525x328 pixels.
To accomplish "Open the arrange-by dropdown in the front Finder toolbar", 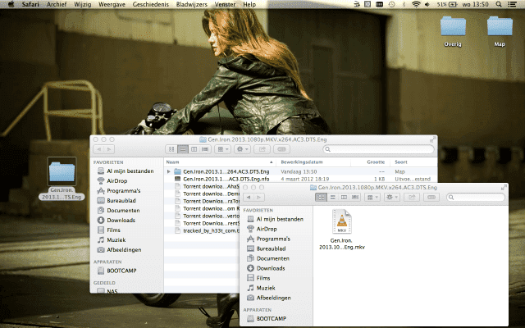I will 371,197.
